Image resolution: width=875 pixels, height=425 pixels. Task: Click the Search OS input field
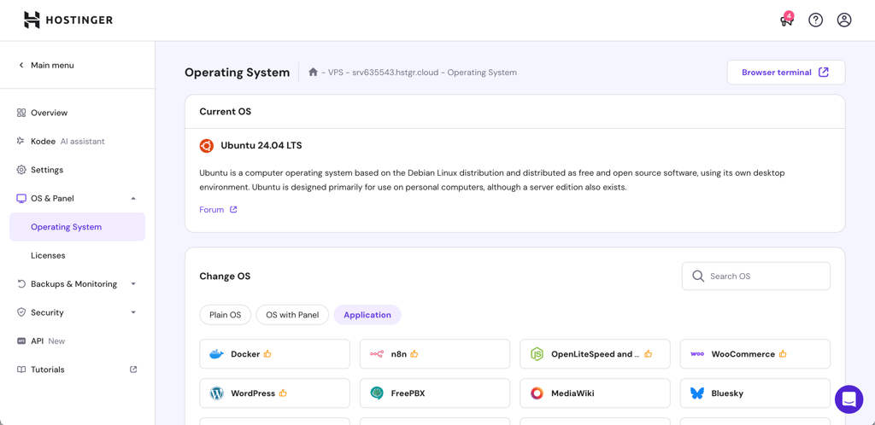point(756,277)
